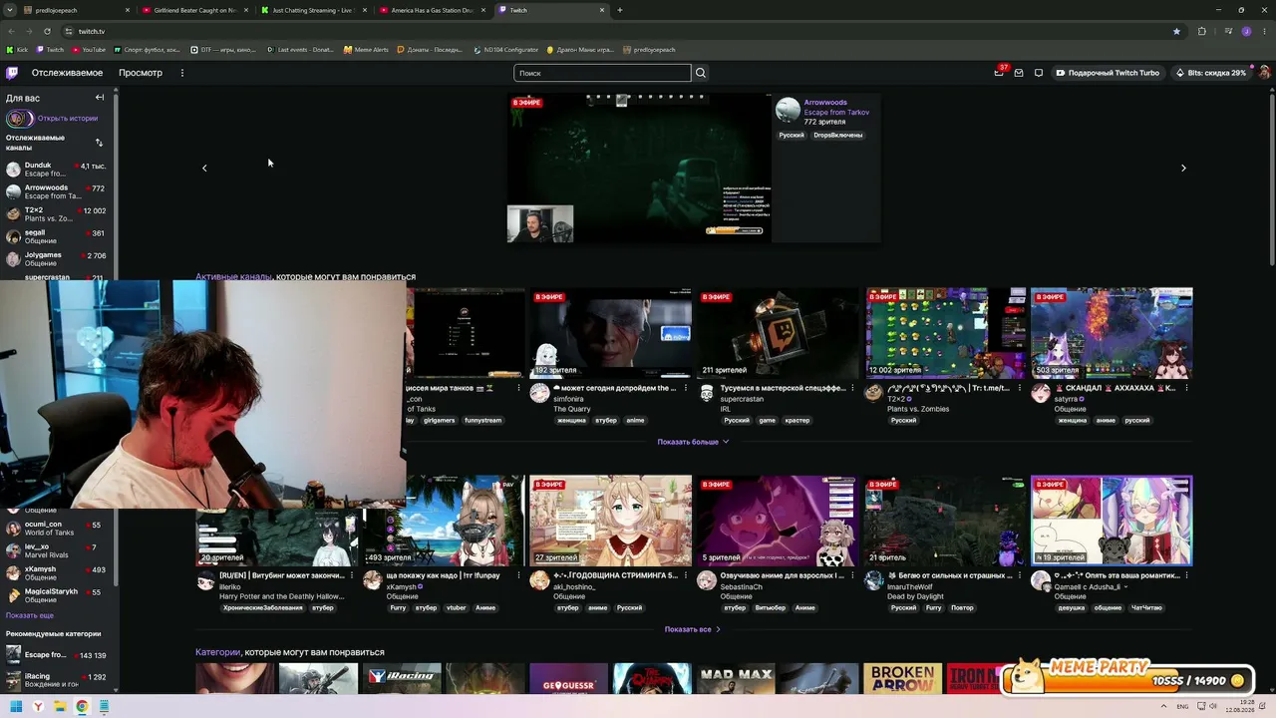
Task: Open options for supercrastan stream card
Action: coord(852,389)
